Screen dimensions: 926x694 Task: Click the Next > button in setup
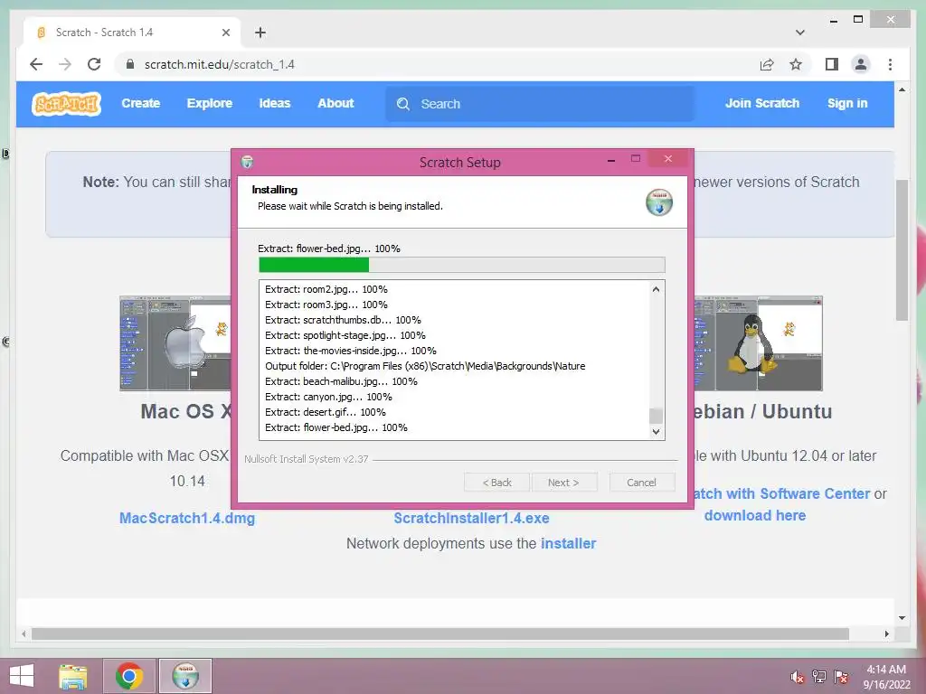point(563,483)
